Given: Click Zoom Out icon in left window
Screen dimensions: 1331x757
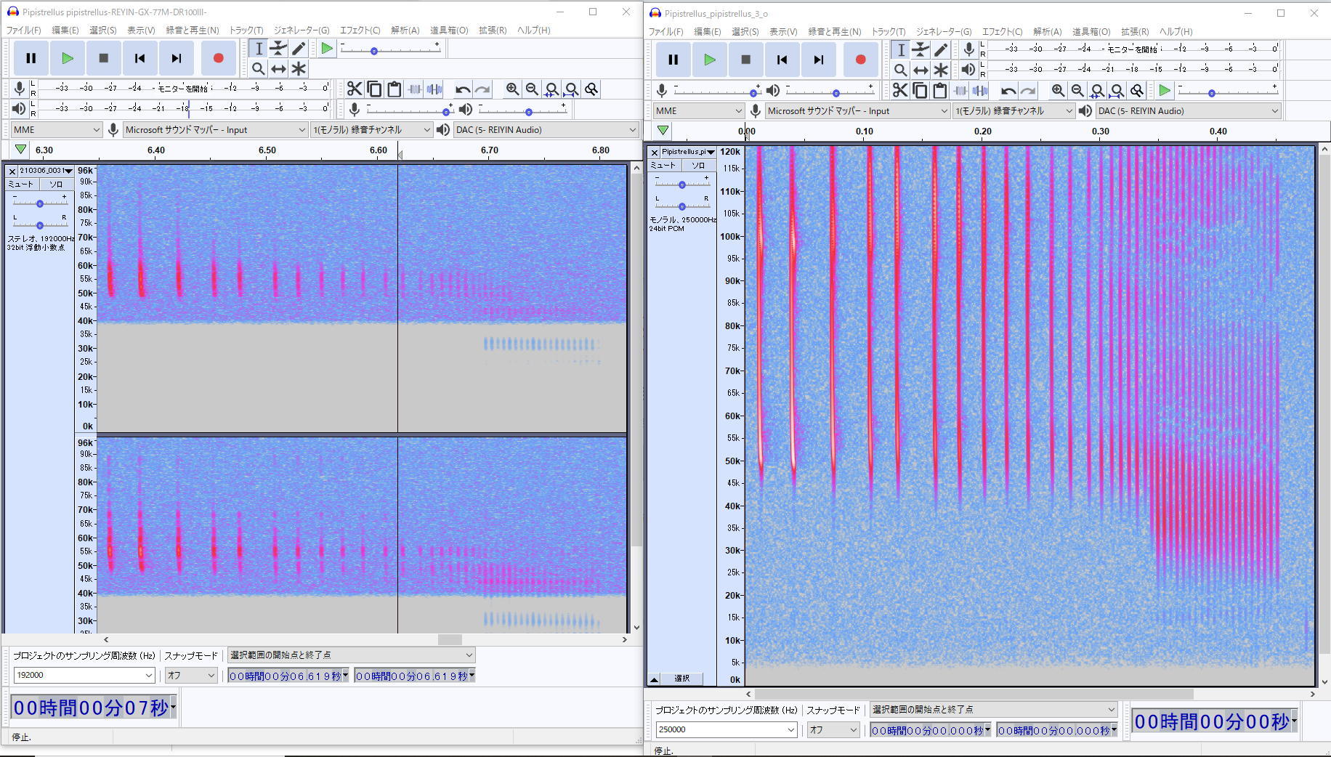Looking at the screenshot, I should (x=532, y=89).
